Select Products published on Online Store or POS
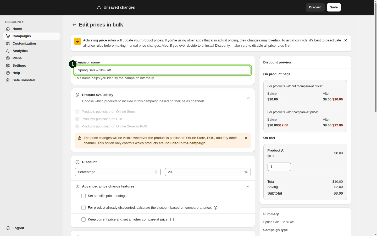The width and height of the screenshot is (377, 236). [x=77, y=126]
